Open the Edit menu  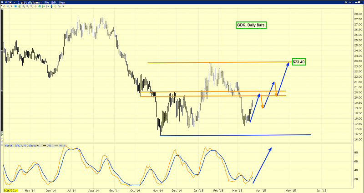click(54, 2)
